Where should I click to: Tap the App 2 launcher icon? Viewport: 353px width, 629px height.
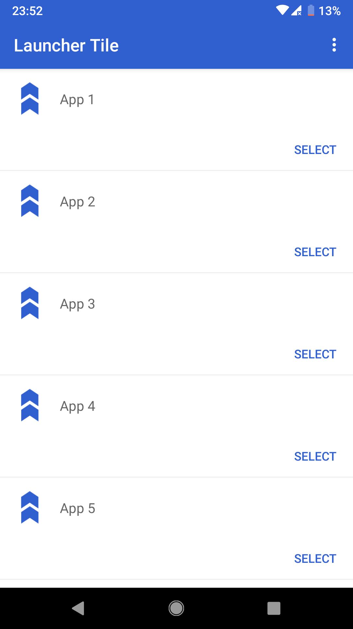[30, 201]
